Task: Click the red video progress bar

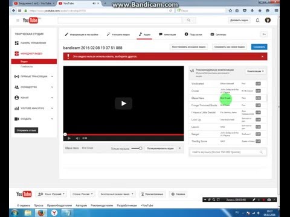Action: (x=123, y=134)
